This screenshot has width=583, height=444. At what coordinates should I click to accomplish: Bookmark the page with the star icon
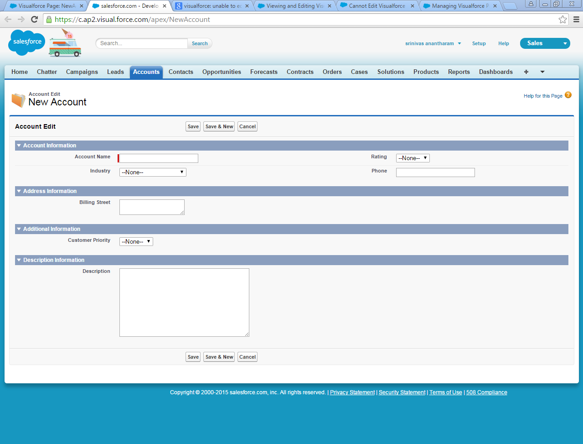click(x=563, y=20)
